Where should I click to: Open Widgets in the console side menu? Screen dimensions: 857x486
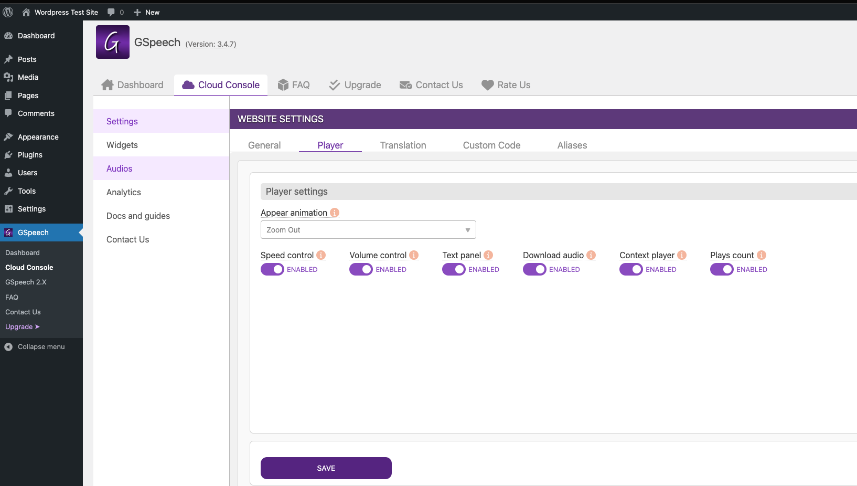point(161,145)
